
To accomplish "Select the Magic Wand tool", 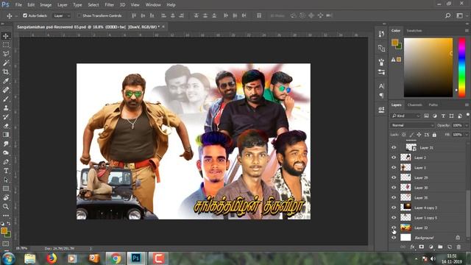I will [x=6, y=63].
